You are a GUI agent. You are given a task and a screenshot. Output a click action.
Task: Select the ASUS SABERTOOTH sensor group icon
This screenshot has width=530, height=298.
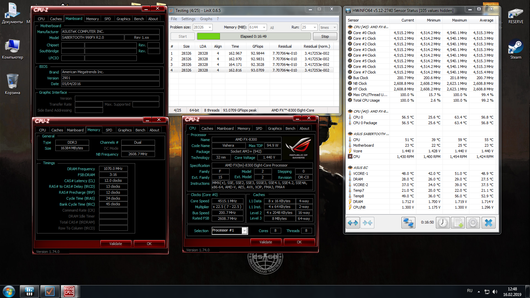coord(350,134)
